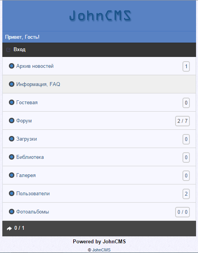Click the share arrow icon in footer bar
The width and height of the screenshot is (198, 253).
point(9,229)
